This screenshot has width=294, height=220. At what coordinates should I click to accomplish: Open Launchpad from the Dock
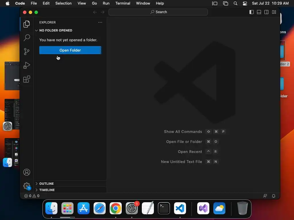67,208
